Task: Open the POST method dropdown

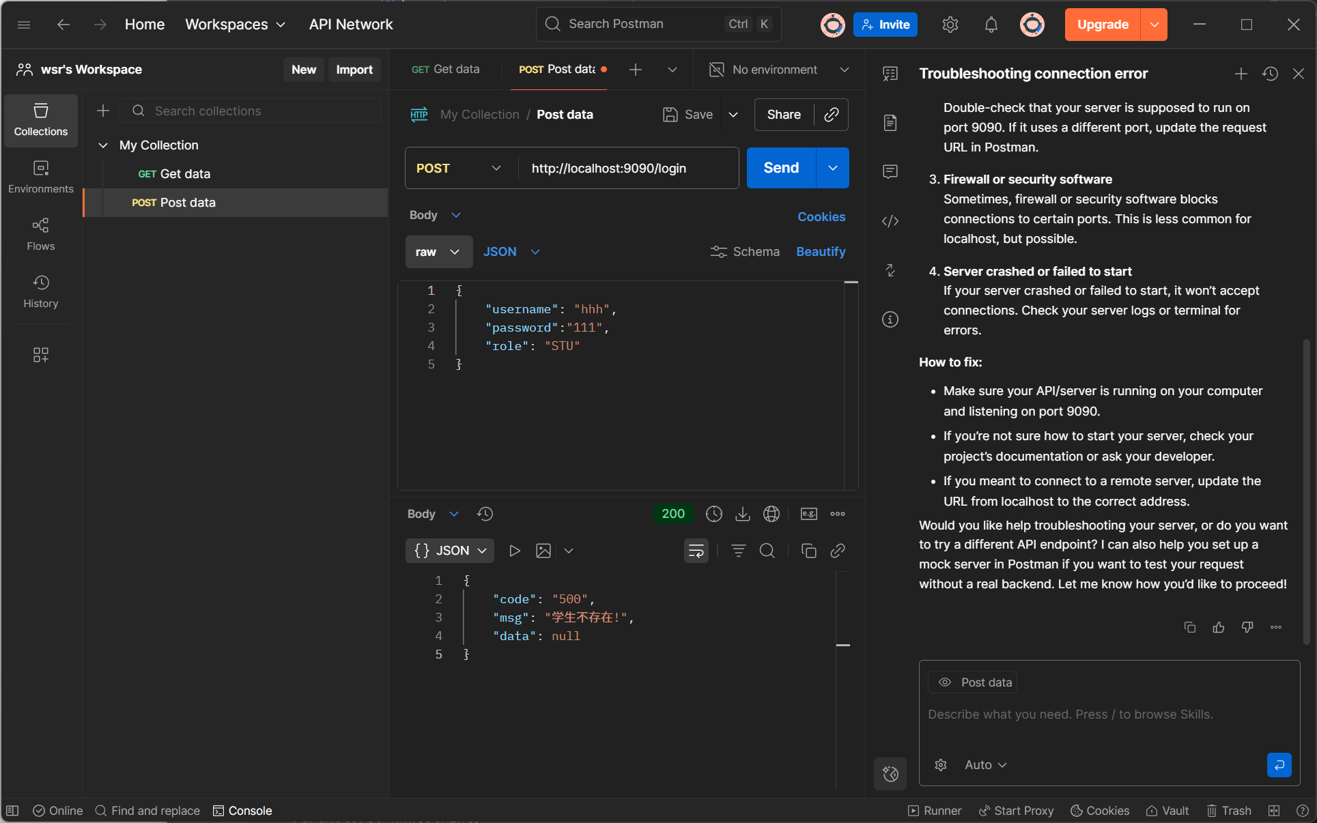Action: [459, 168]
